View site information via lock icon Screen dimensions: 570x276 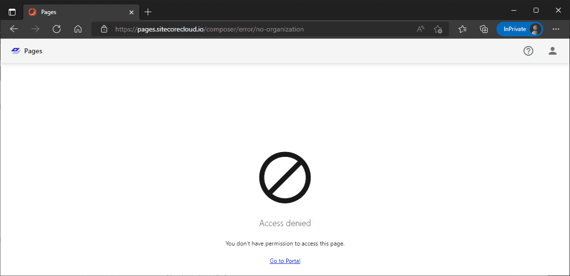click(x=104, y=29)
